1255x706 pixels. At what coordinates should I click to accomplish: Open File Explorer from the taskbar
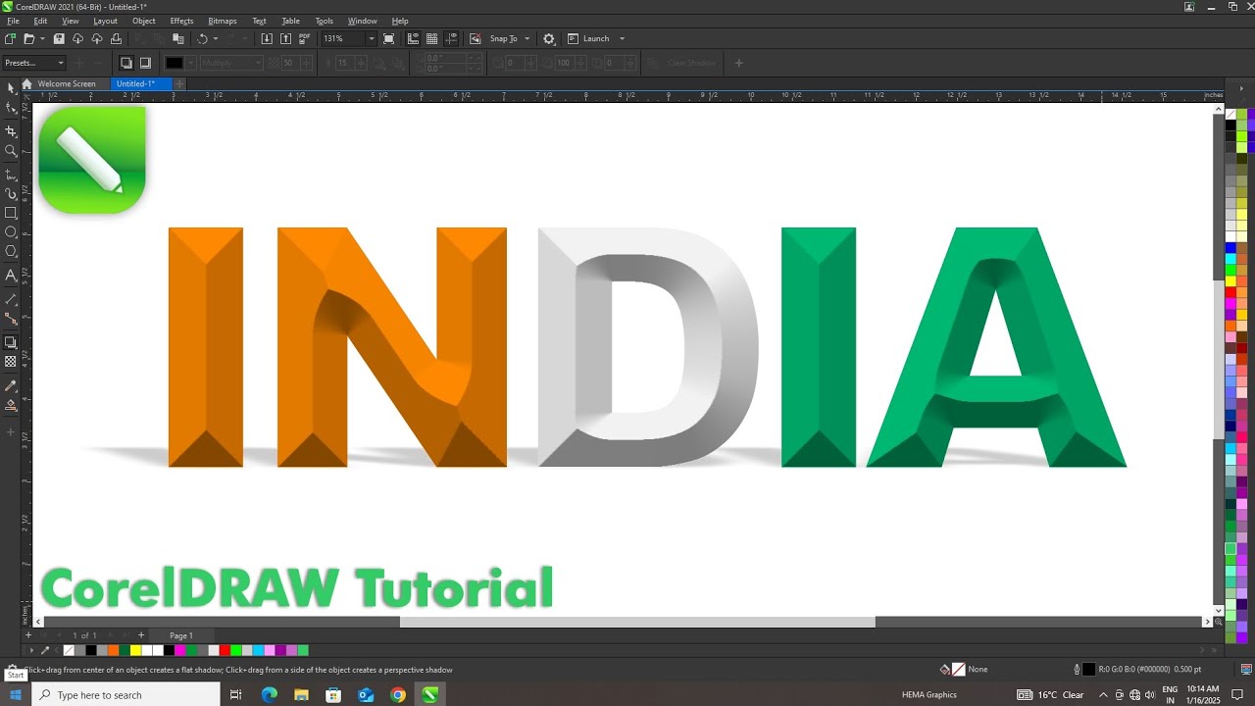[x=302, y=694]
